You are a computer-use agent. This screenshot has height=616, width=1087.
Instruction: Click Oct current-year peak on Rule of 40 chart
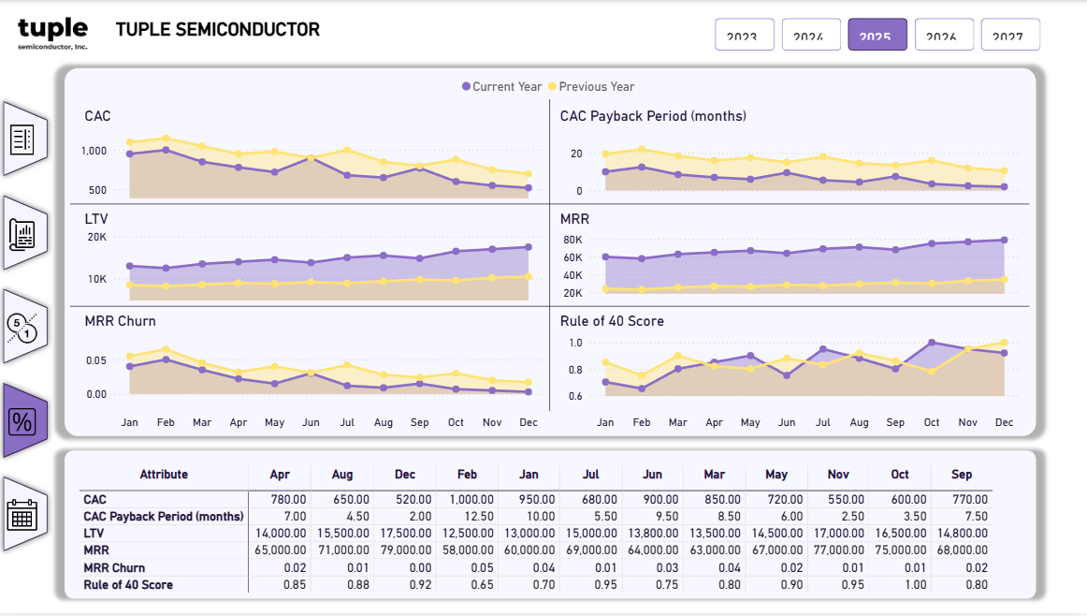932,343
